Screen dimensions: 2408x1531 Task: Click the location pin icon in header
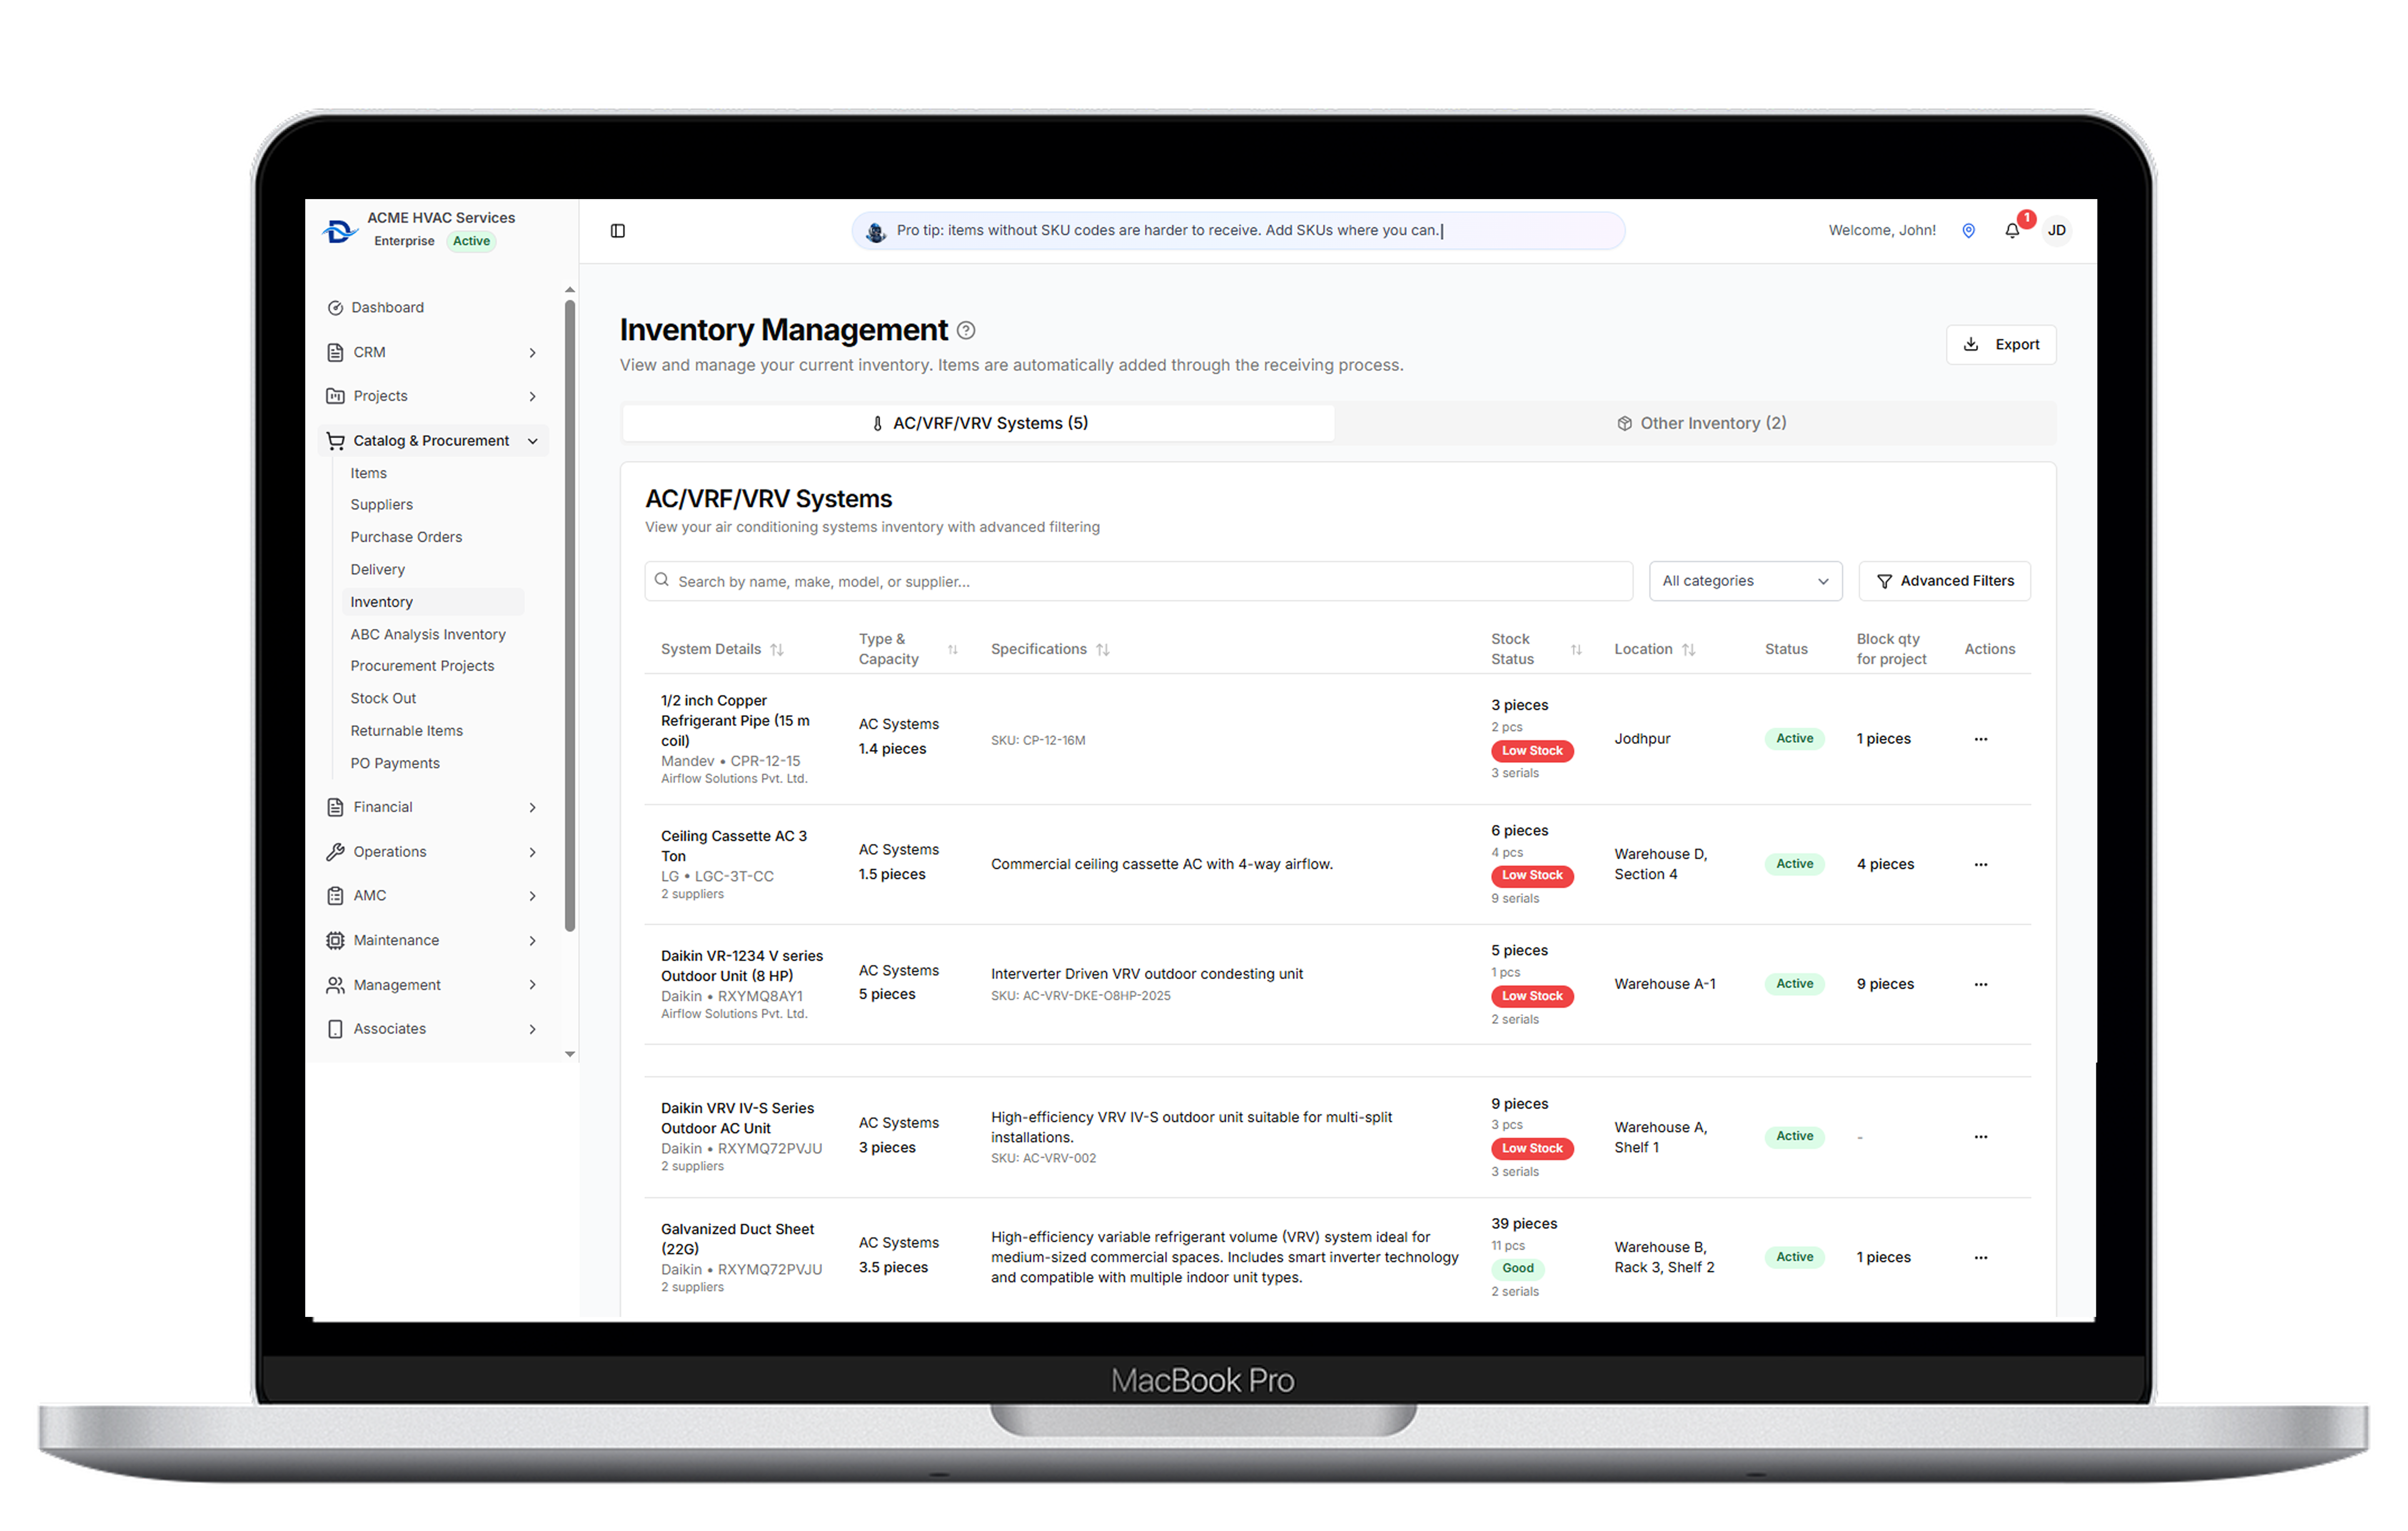pos(1968,231)
